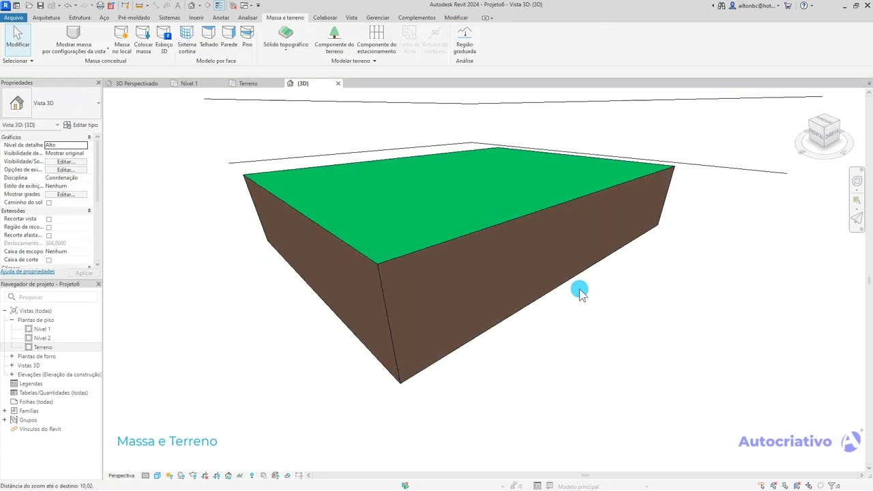Open shopping cart icon in title bar
Screen dimensions: 873x491
(788, 5)
